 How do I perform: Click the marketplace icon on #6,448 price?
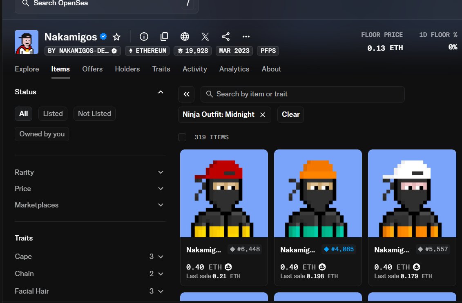[x=228, y=267]
